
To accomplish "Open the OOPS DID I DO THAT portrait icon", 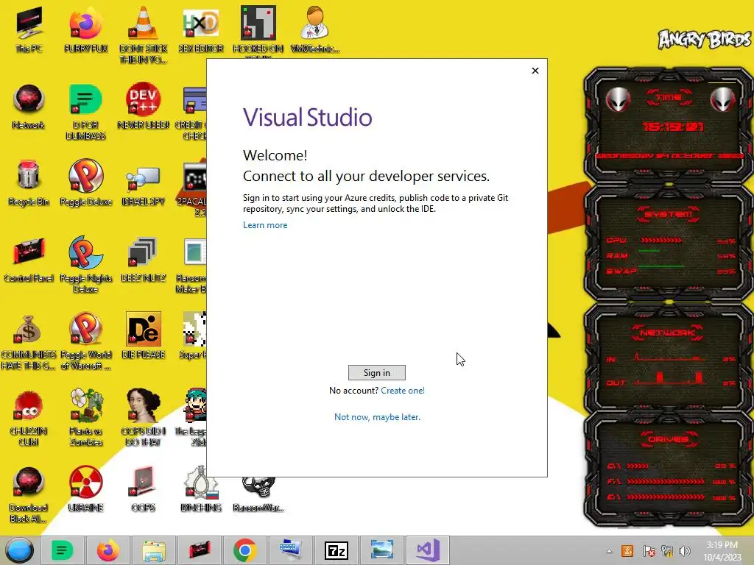I will 144,418.
